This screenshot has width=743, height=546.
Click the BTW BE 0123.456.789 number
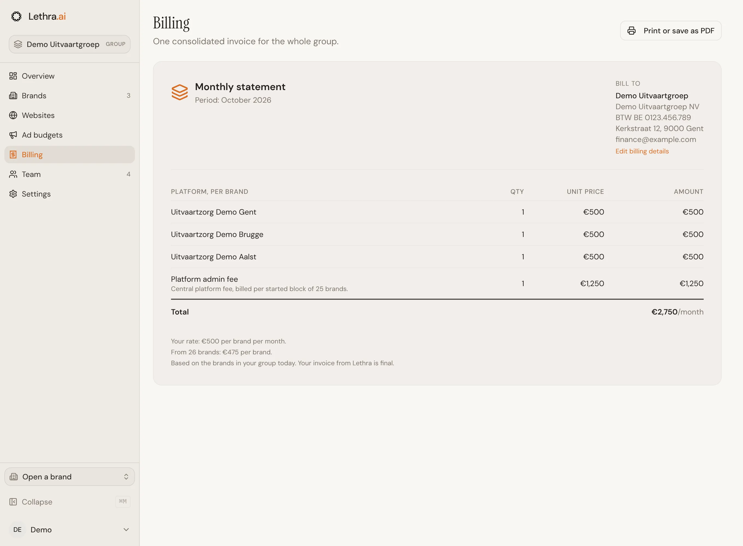(x=653, y=117)
